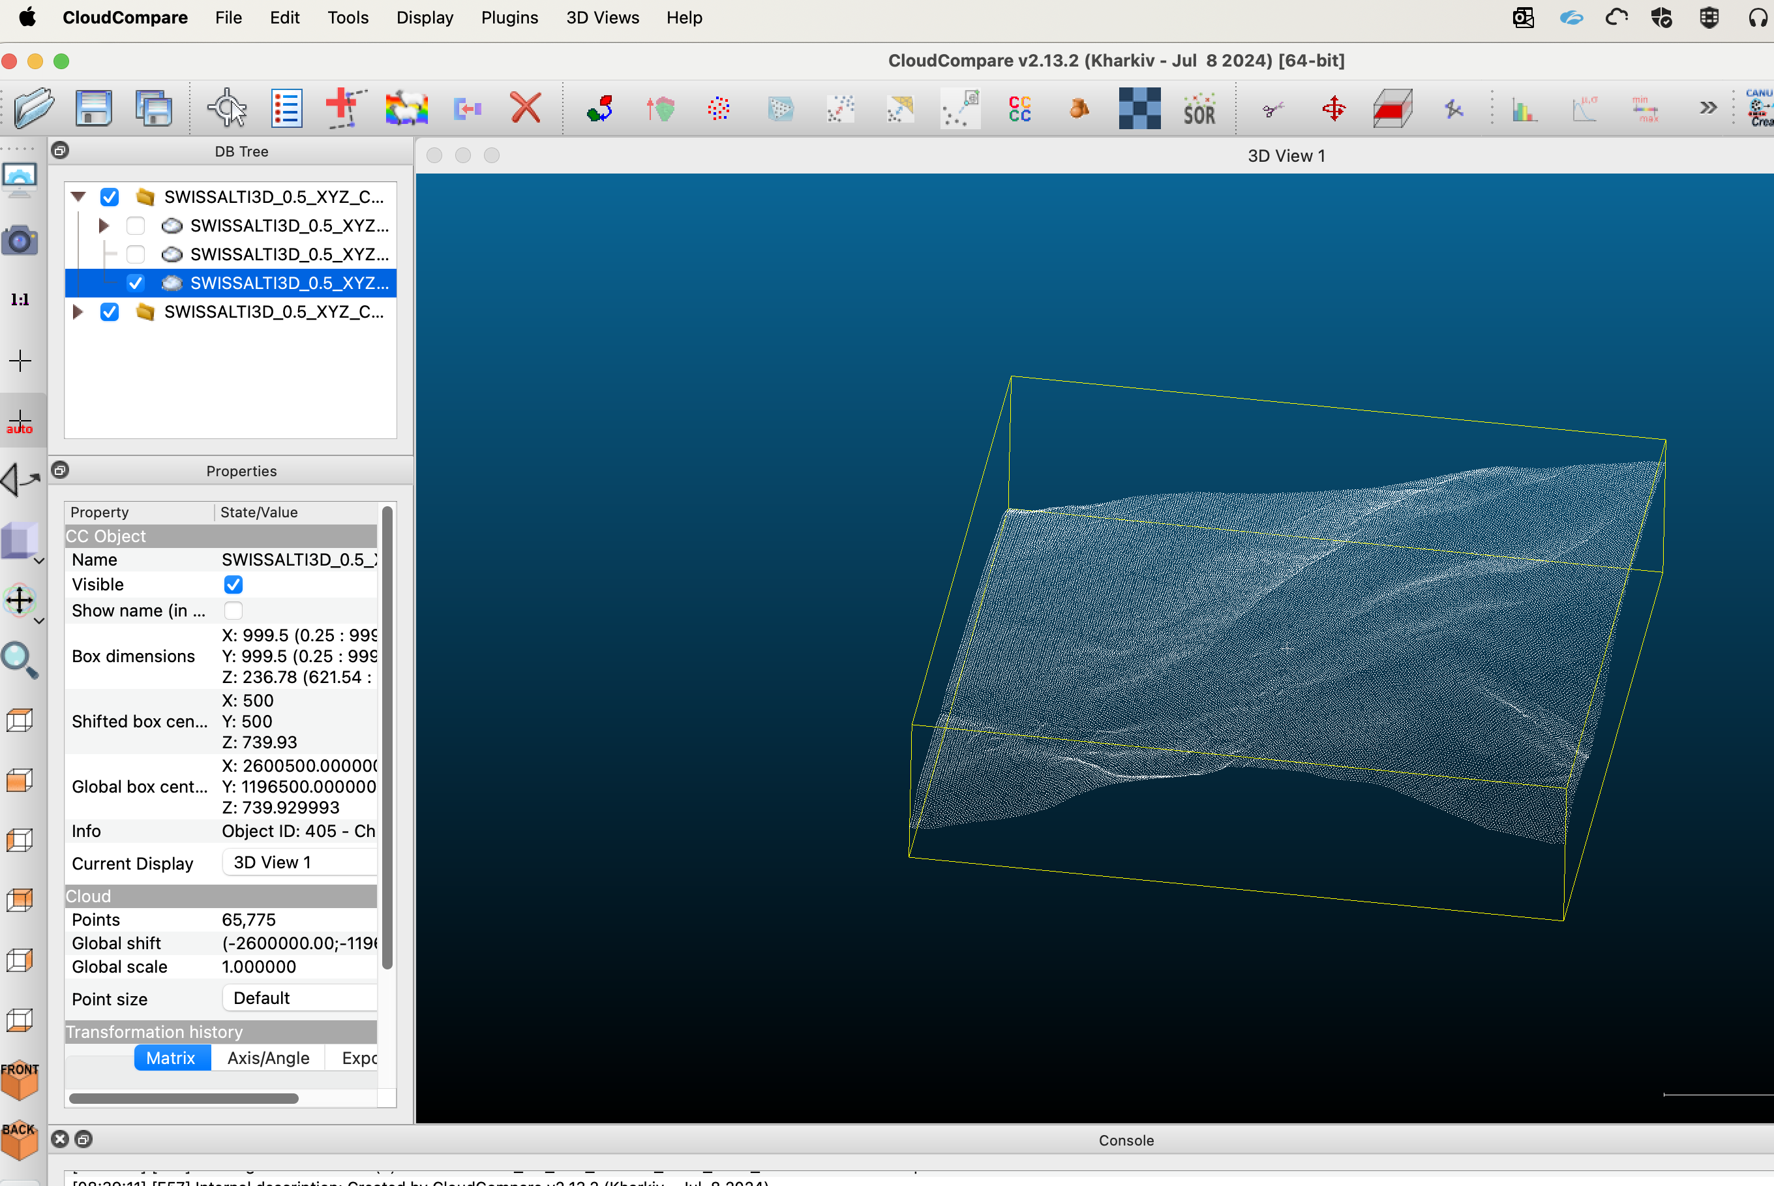Open the pivot visibility dropdown arrow
Screen dimensions: 1774x1186
pos(39,620)
